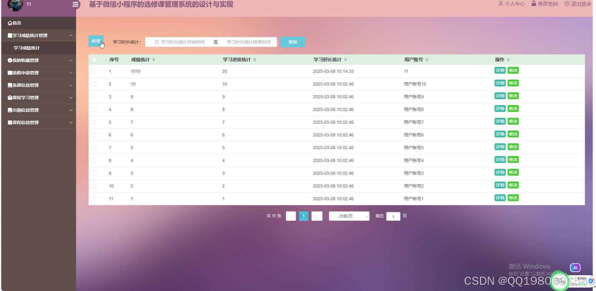Open the 20条/页 page size dropdown
This screenshot has width=596, height=291.
tap(348, 216)
